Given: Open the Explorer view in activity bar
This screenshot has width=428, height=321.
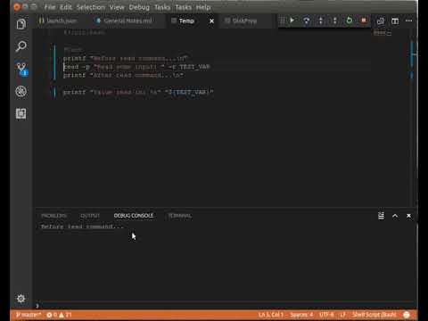Looking at the screenshot, I should point(21,24).
